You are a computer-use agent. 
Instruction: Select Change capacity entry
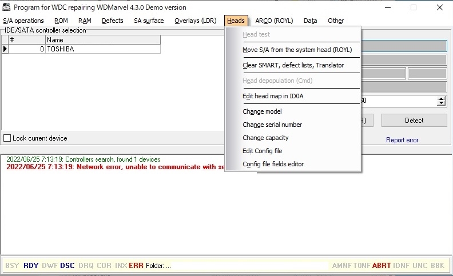(265, 138)
